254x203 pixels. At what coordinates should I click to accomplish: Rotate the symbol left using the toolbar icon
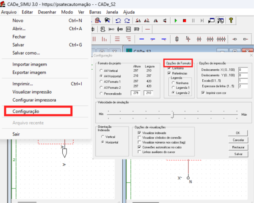[138, 21]
